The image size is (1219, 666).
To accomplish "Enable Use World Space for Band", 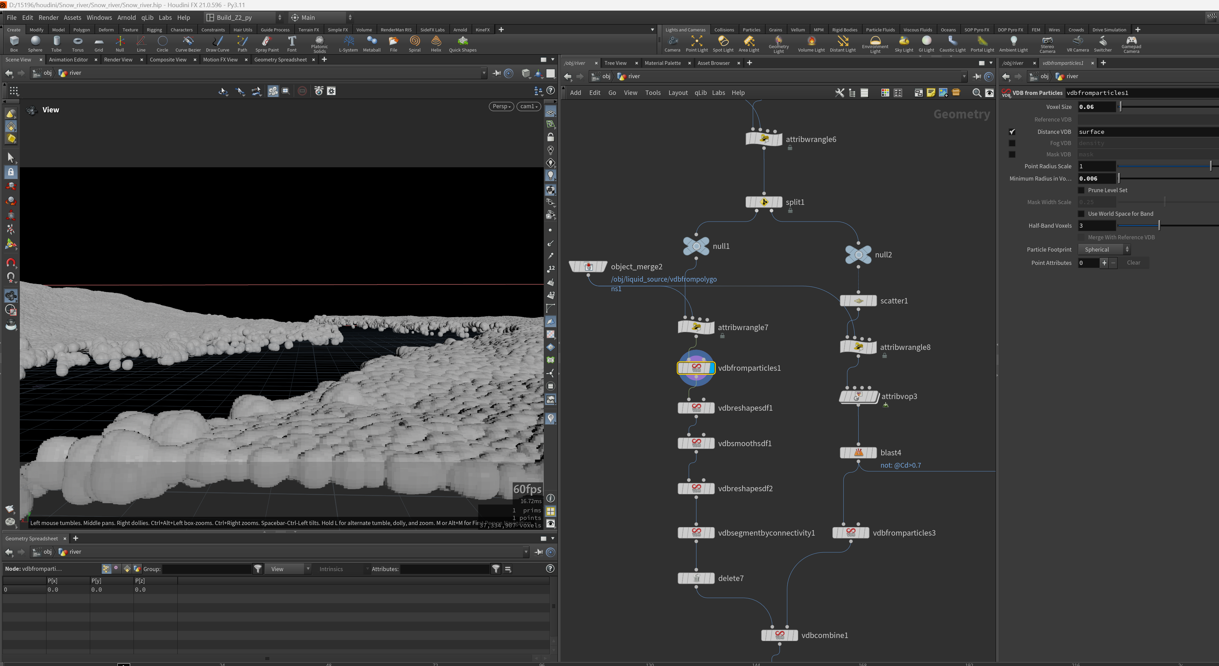I will [1081, 214].
